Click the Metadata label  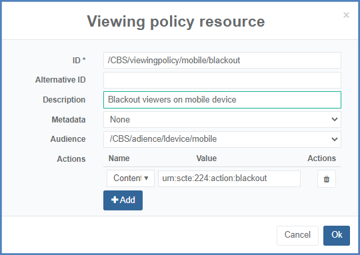69,119
